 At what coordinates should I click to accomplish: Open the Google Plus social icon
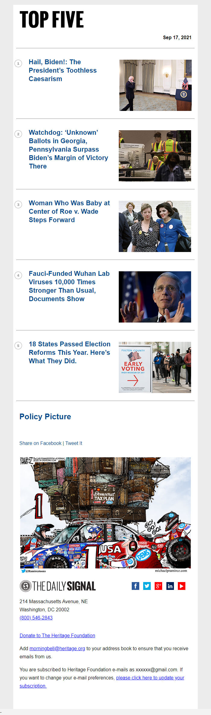158,586
